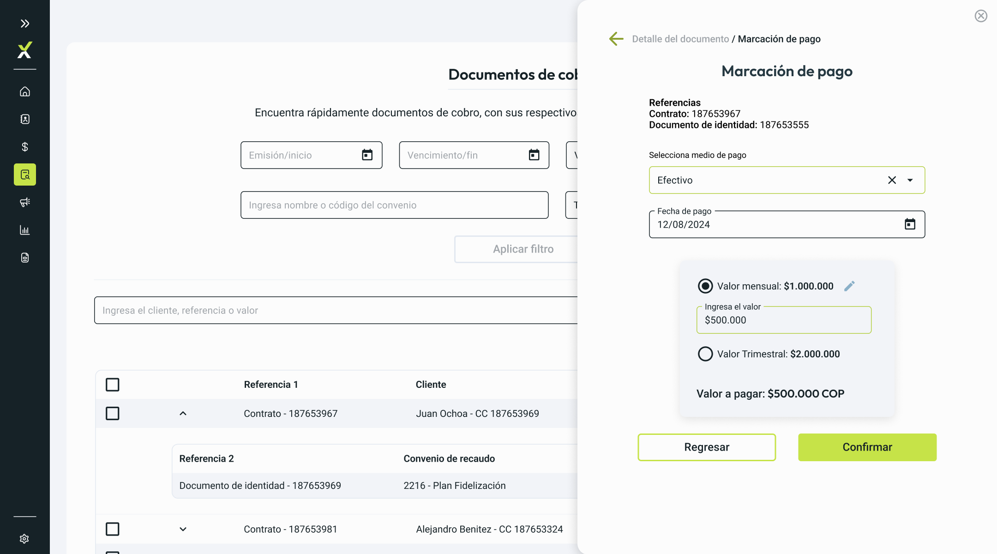Select the highlighted document search icon

pos(25,175)
